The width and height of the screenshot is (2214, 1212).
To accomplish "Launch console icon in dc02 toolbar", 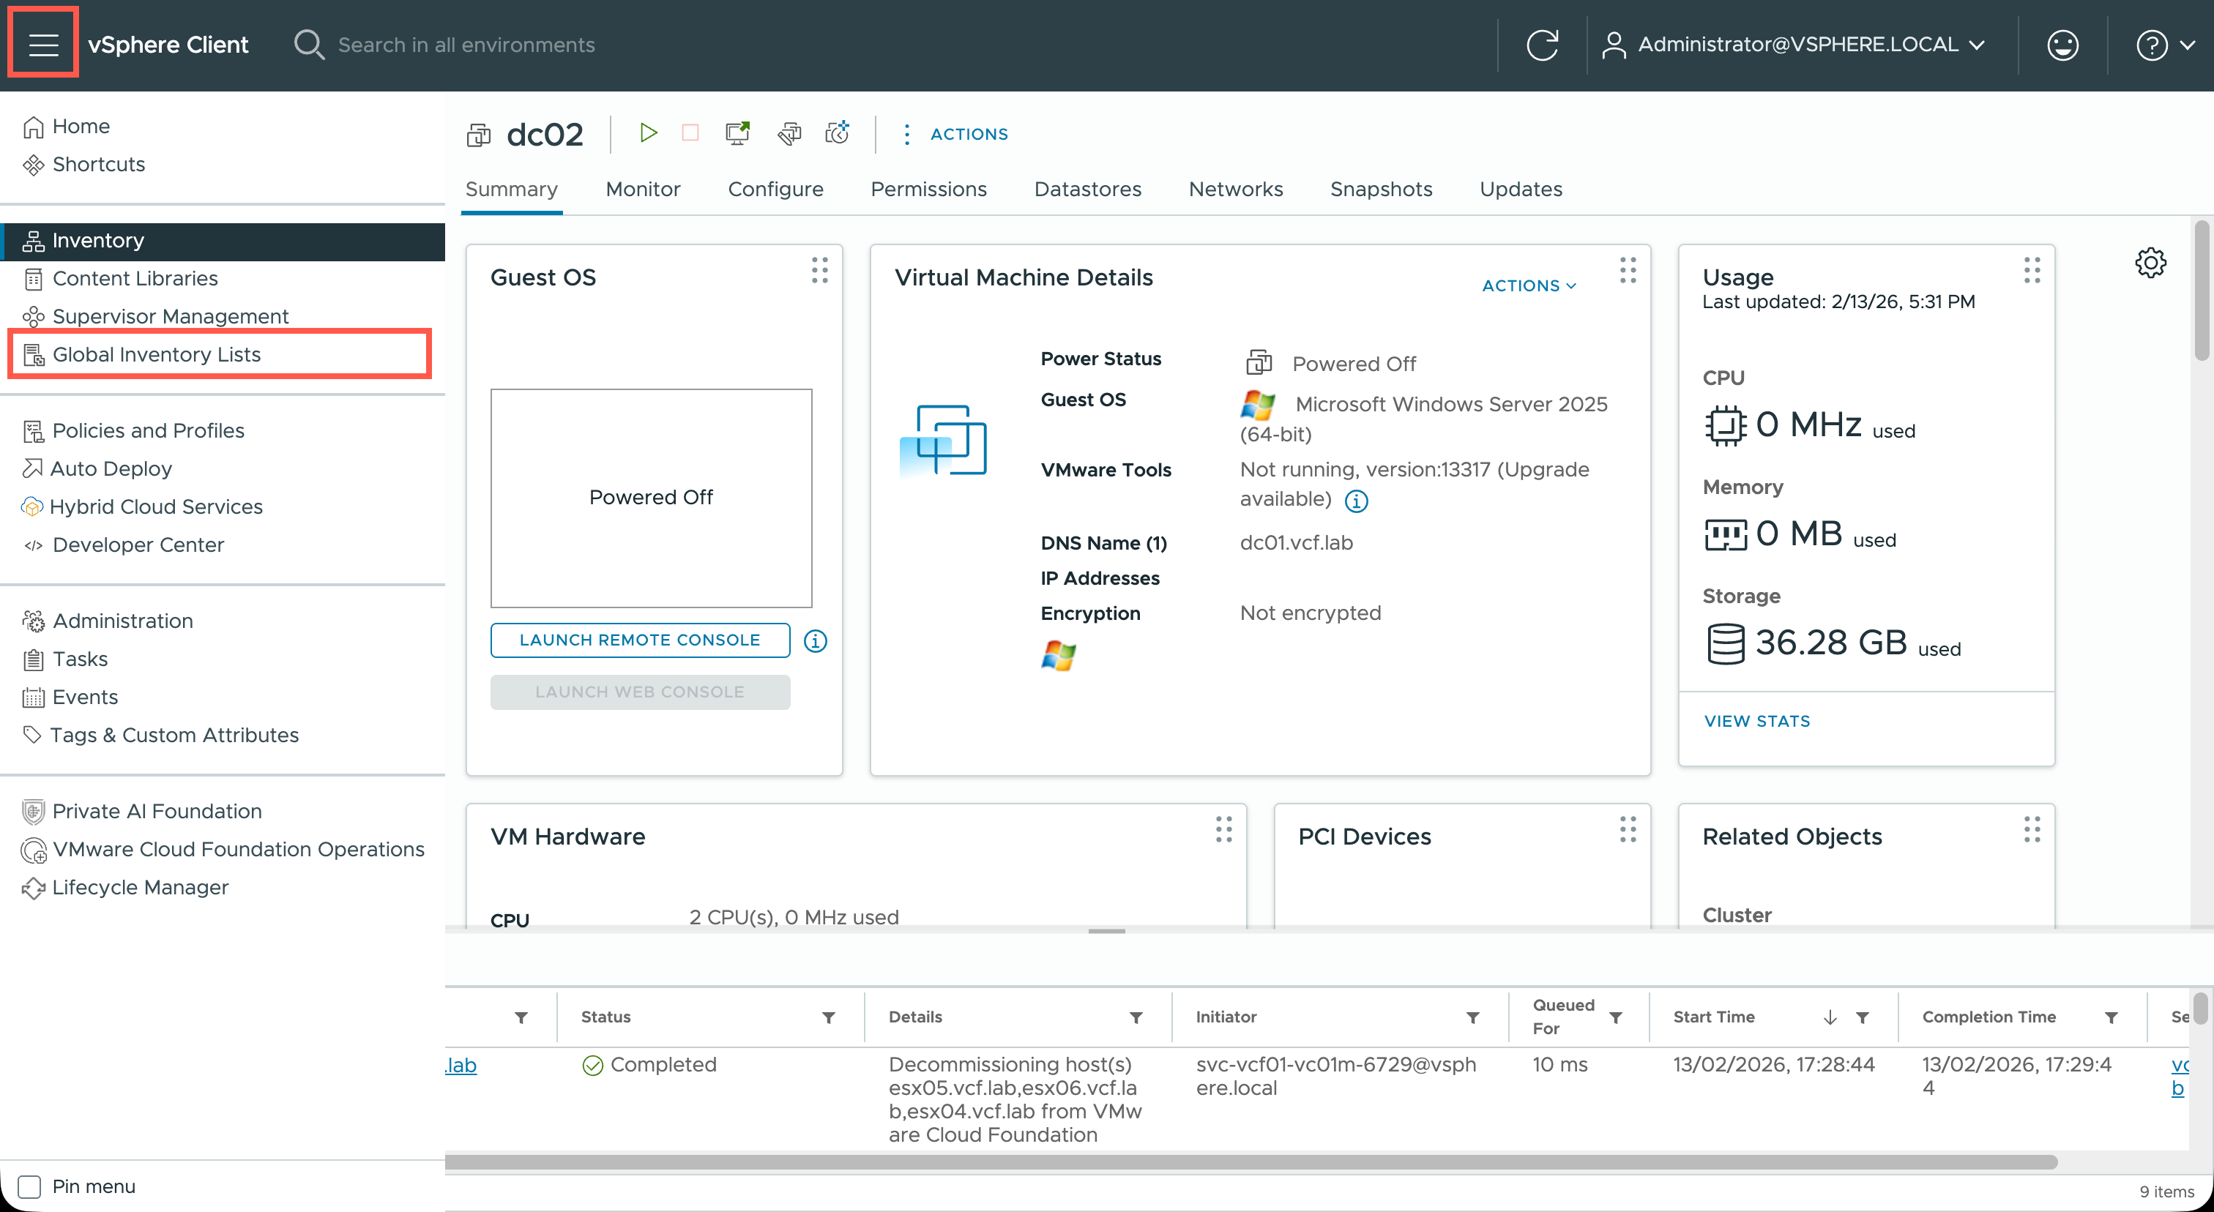I will (737, 133).
